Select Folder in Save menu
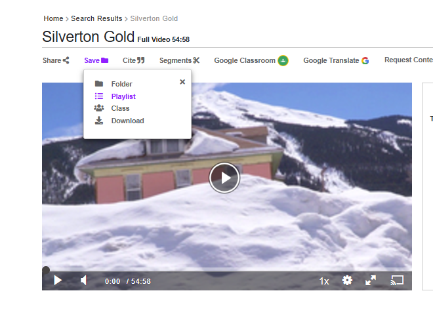This screenshot has height=314, width=433. tap(121, 84)
